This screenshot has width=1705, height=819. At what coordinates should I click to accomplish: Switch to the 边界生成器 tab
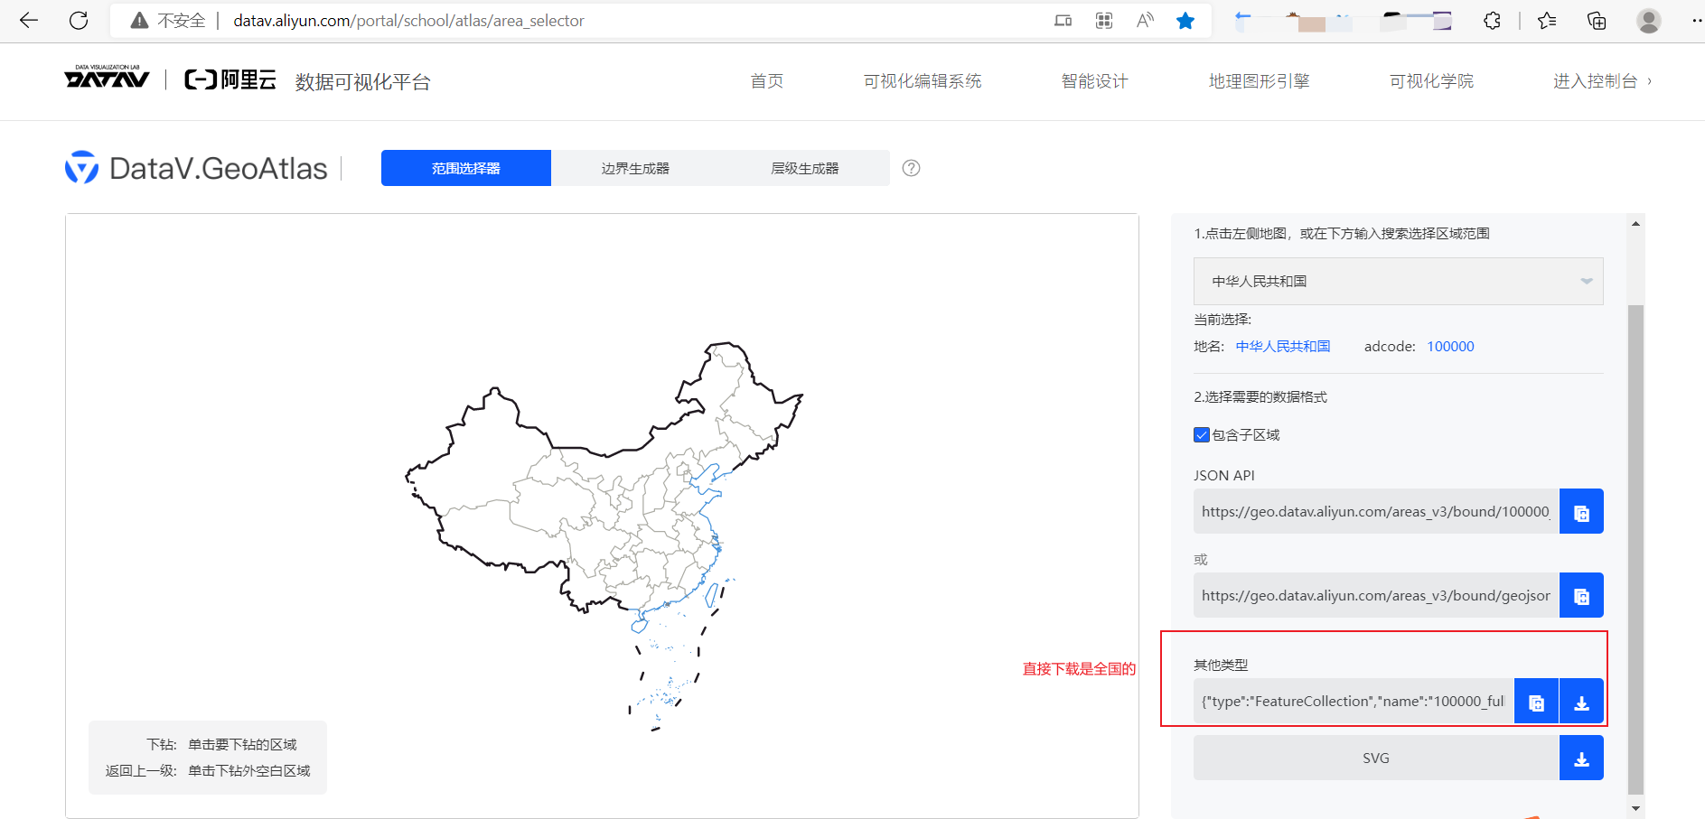coord(635,169)
